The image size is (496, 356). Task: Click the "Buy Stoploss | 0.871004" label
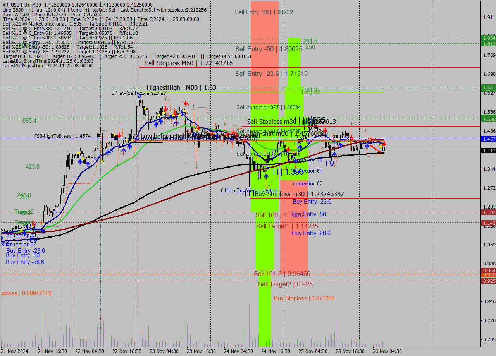coord(304,298)
